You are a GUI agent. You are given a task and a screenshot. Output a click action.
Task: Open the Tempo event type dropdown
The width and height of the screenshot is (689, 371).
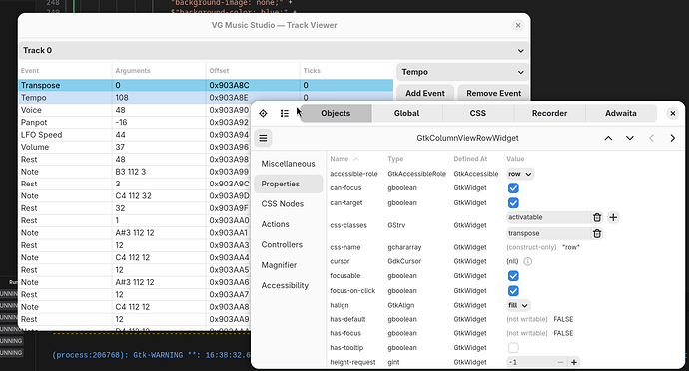462,72
